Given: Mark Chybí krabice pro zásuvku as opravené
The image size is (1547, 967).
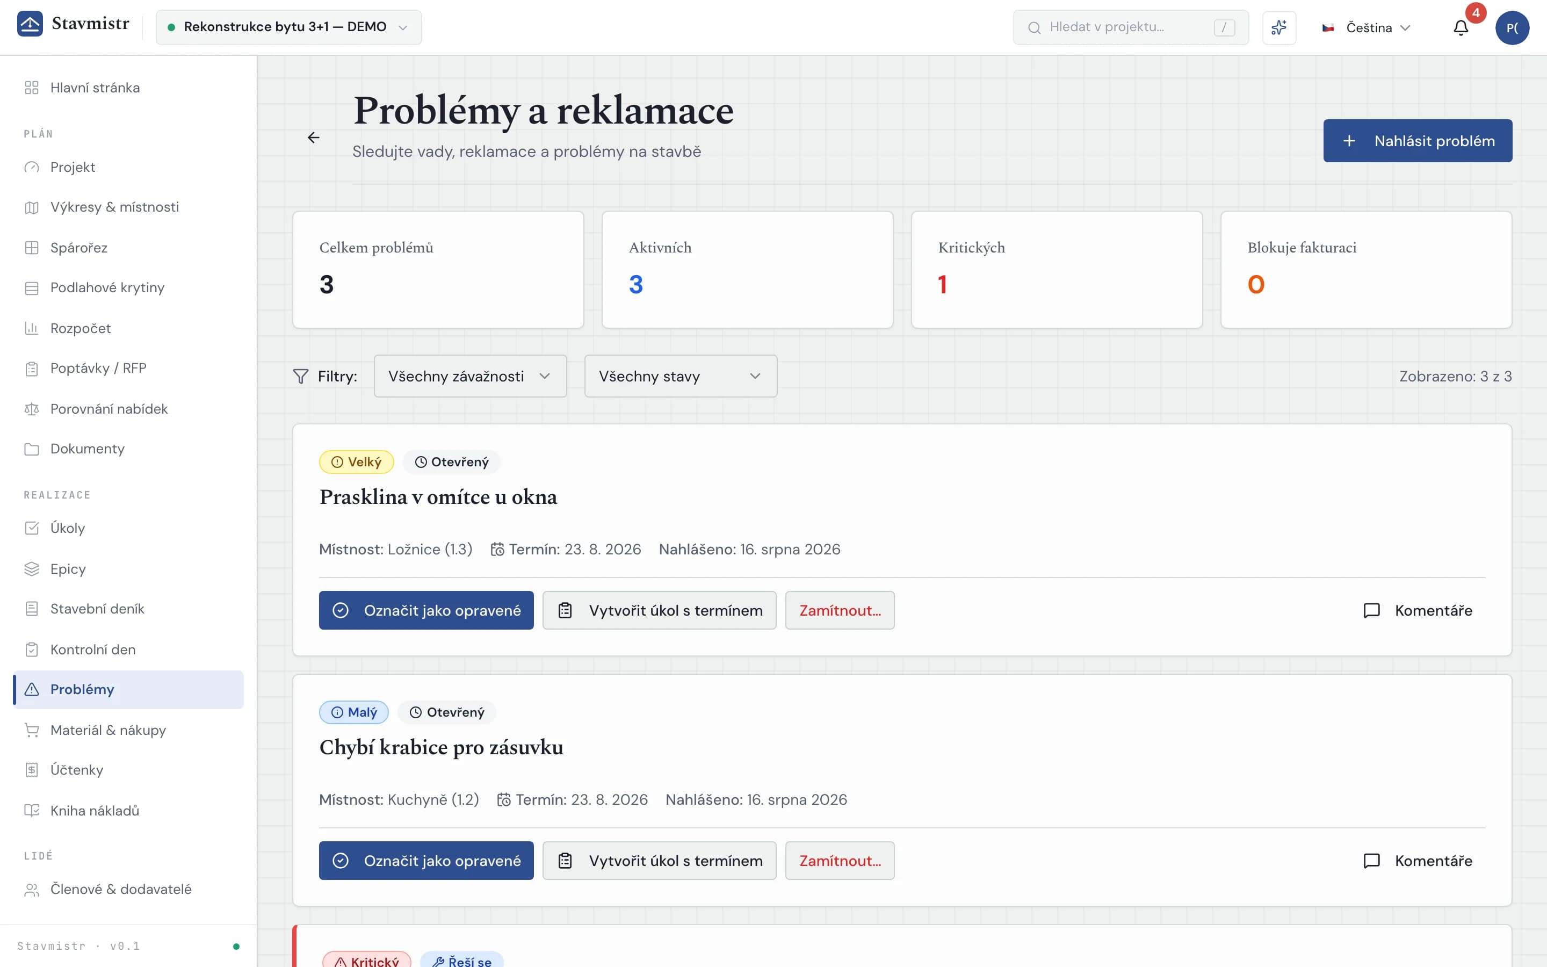Looking at the screenshot, I should [x=426, y=860].
